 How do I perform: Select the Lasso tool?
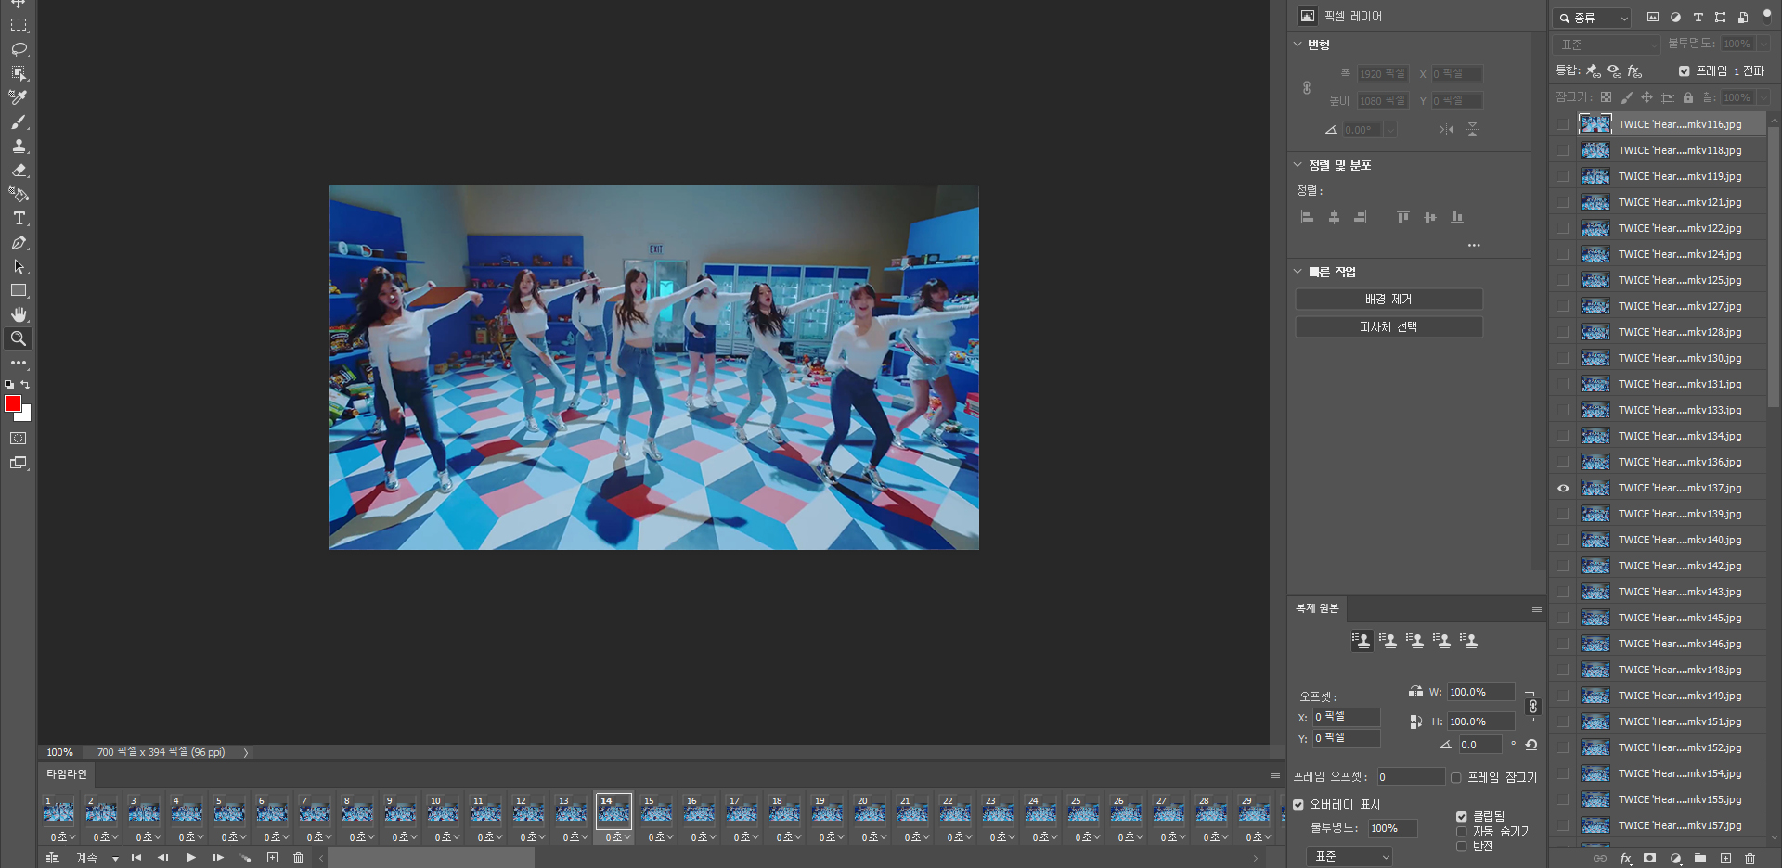point(19,49)
